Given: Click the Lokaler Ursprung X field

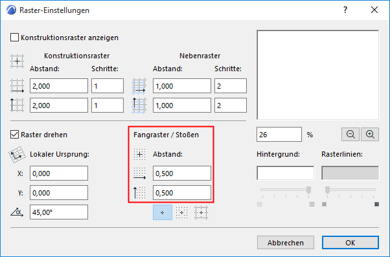Looking at the screenshot, I should [x=59, y=173].
